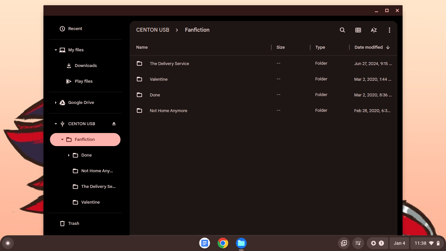446x251 pixels.
Task: Open the AZ sort options
Action: click(374, 30)
